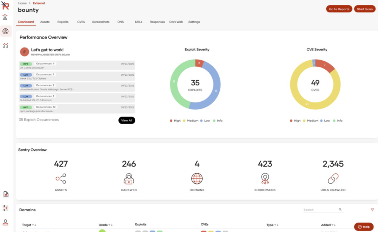The height and width of the screenshot is (232, 378).
Task: Open the Unauthenticated Oracle WebLogic Server RCE row
Action: tap(77, 87)
